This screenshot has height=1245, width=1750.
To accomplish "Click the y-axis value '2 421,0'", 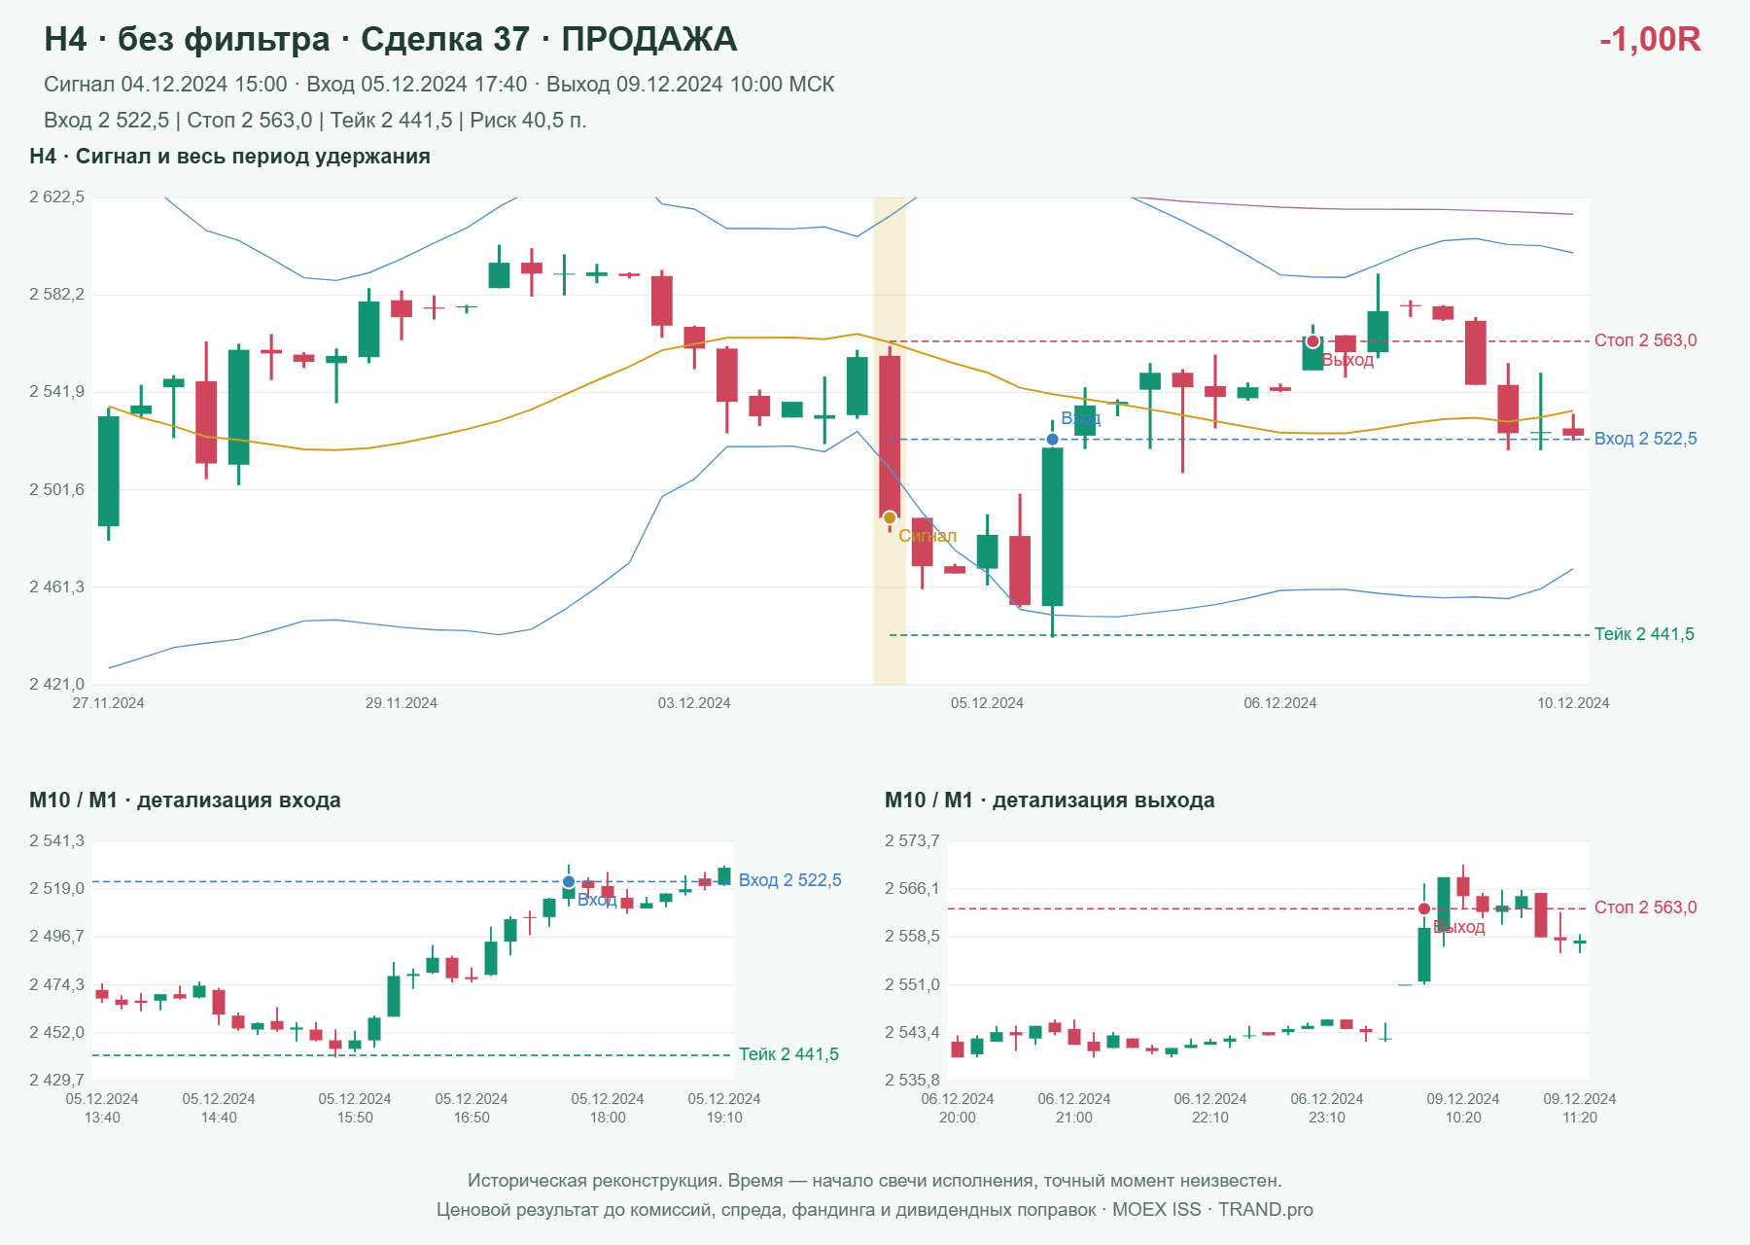I will point(57,685).
